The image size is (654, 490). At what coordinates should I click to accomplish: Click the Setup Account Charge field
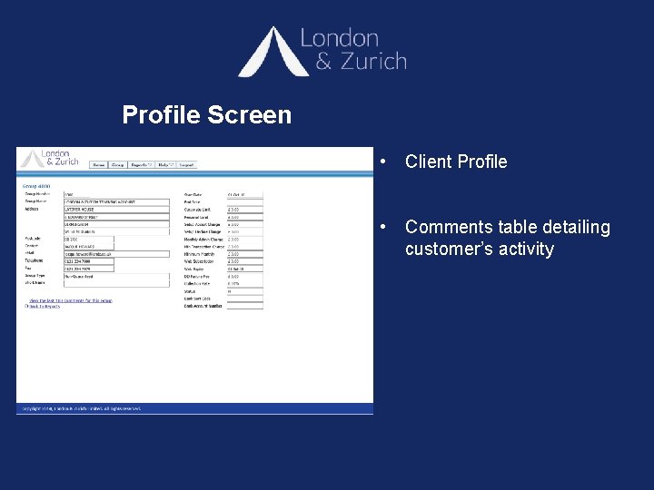point(245,225)
